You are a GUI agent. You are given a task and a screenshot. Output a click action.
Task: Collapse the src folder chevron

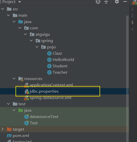pyautogui.click(x=3, y=9)
